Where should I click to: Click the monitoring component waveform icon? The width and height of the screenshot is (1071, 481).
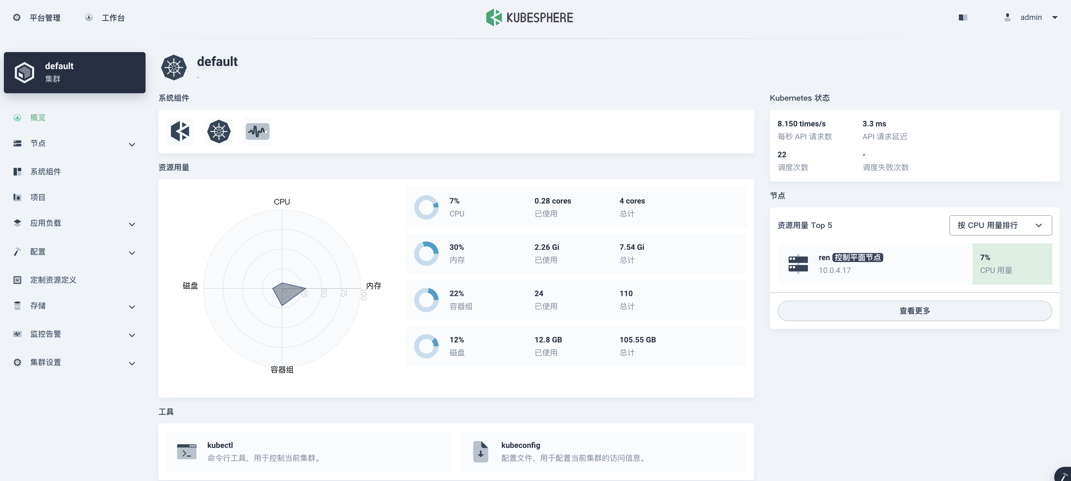(257, 132)
